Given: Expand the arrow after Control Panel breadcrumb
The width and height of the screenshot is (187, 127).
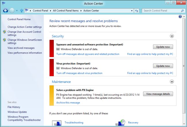Looking at the screenshot, I should coord(50,11).
